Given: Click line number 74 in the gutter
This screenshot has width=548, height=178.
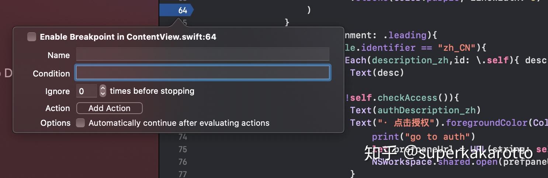Looking at the screenshot, I should tap(183, 137).
